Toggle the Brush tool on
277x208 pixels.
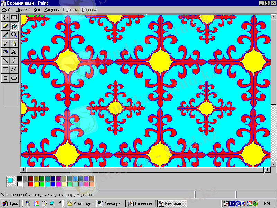click(x=14, y=43)
